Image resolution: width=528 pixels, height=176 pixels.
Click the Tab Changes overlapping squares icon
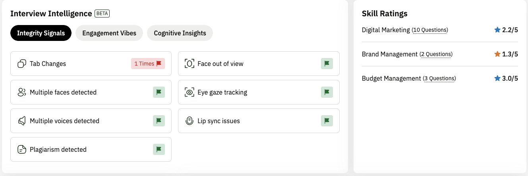pyautogui.click(x=22, y=64)
